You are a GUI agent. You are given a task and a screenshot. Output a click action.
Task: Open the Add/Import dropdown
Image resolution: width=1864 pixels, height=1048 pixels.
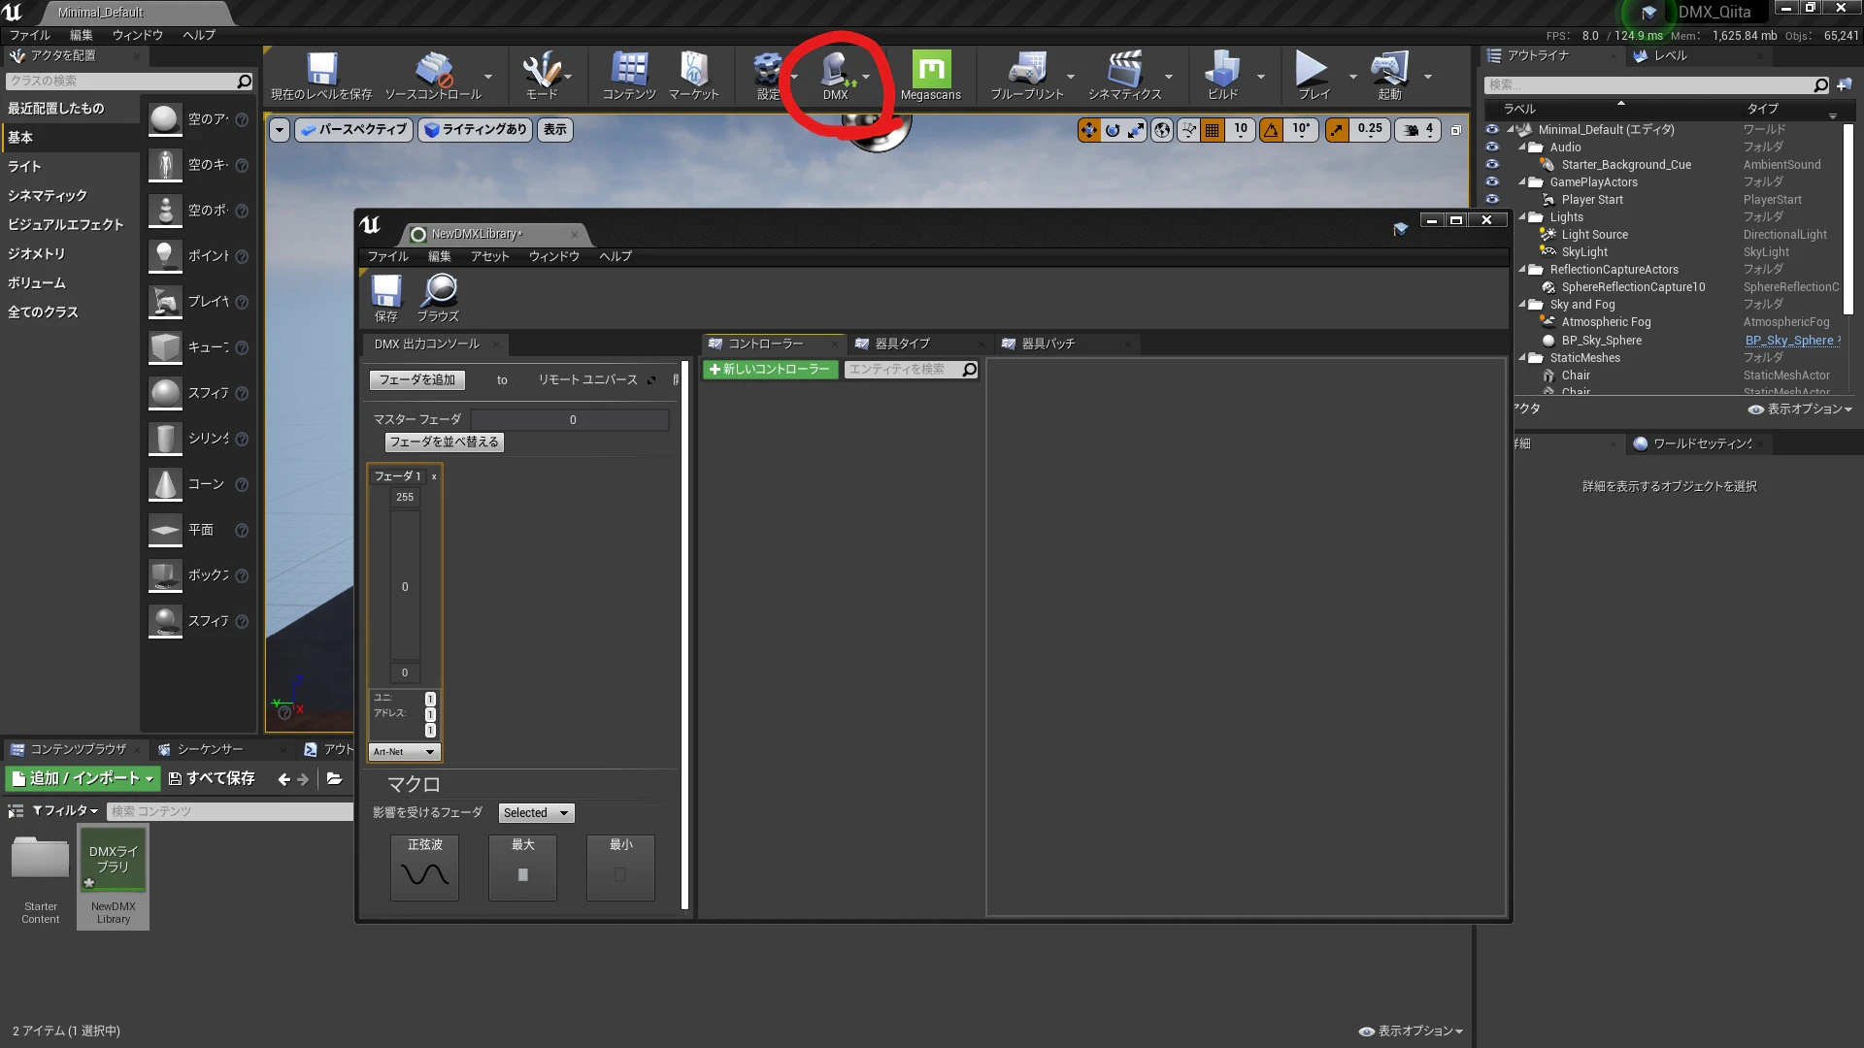(x=83, y=778)
